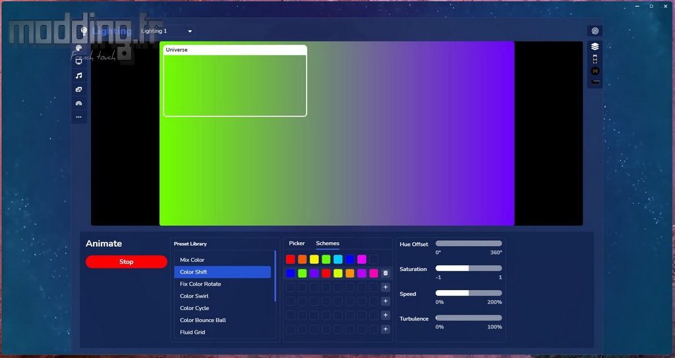This screenshot has width=675, height=358.
Task: Click the Hue Offset slider
Action: pos(469,243)
